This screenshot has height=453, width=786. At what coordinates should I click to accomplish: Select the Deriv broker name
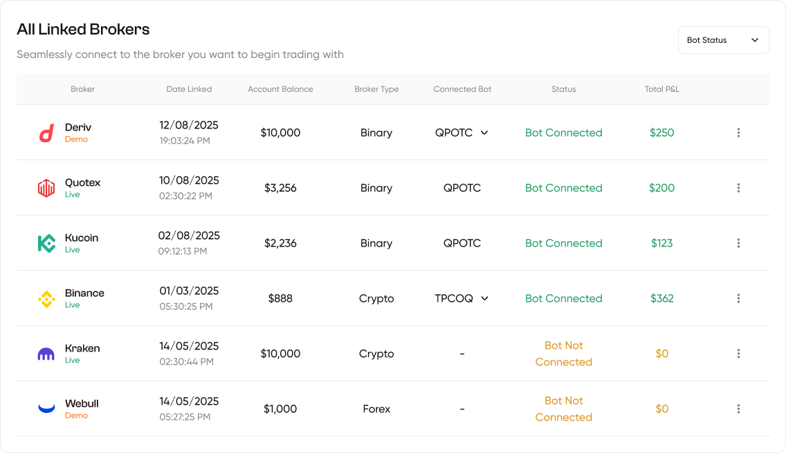click(78, 127)
